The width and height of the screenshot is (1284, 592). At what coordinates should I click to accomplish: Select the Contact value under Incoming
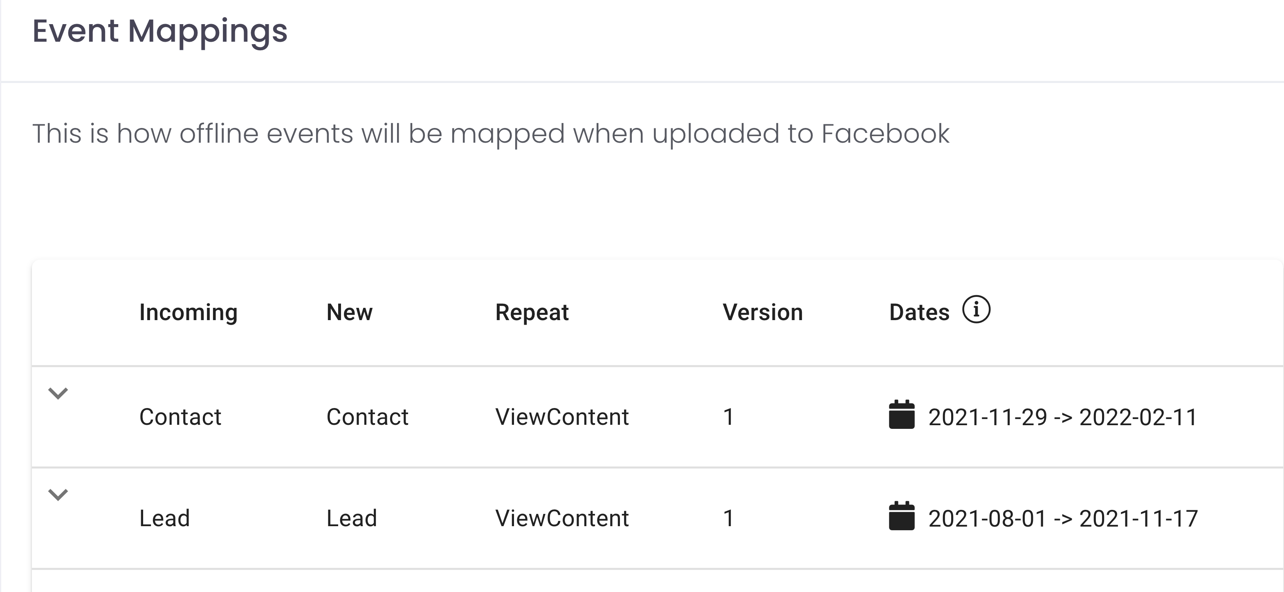pos(180,417)
